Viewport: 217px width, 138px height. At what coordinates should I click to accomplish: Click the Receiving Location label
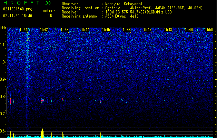tap(80, 8)
